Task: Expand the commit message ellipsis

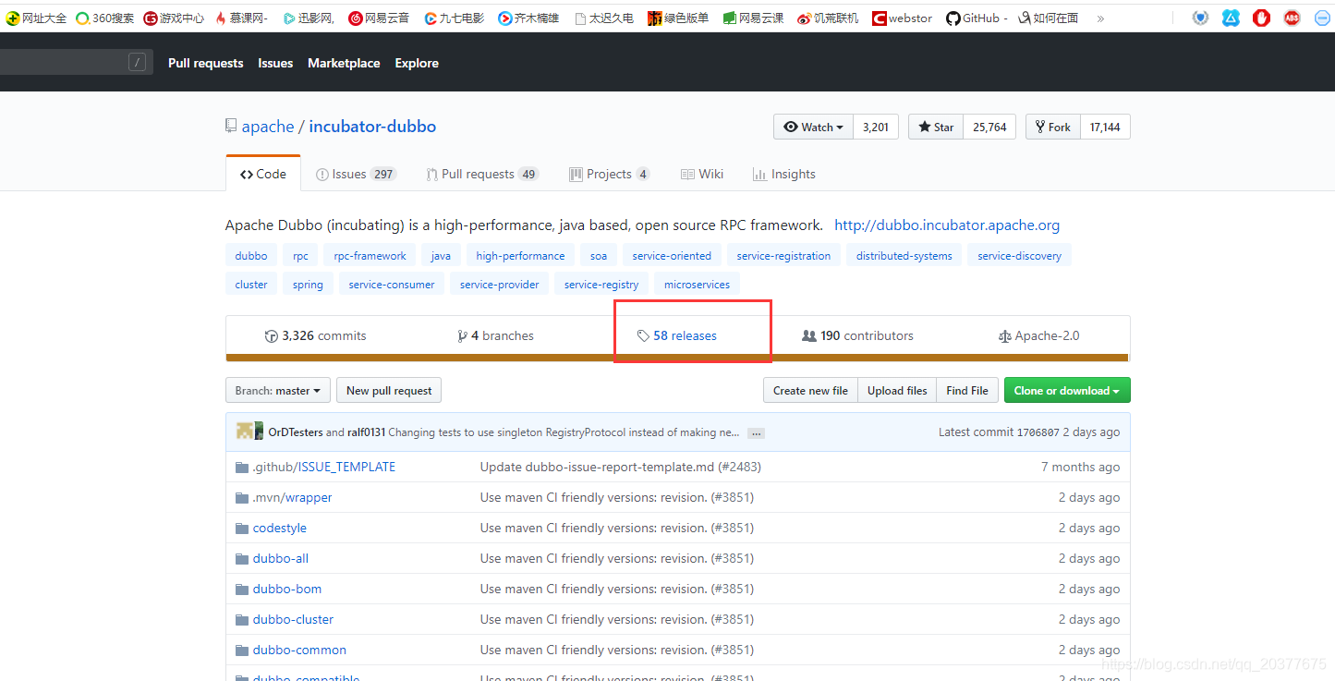Action: point(756,432)
